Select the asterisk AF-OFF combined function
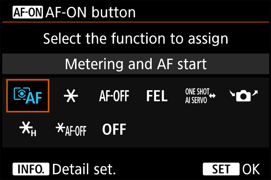 (71, 130)
